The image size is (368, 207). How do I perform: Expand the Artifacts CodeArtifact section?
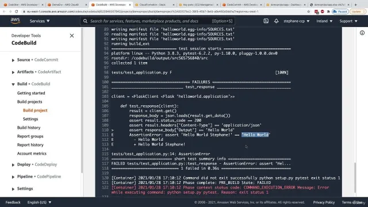[x=13, y=72]
